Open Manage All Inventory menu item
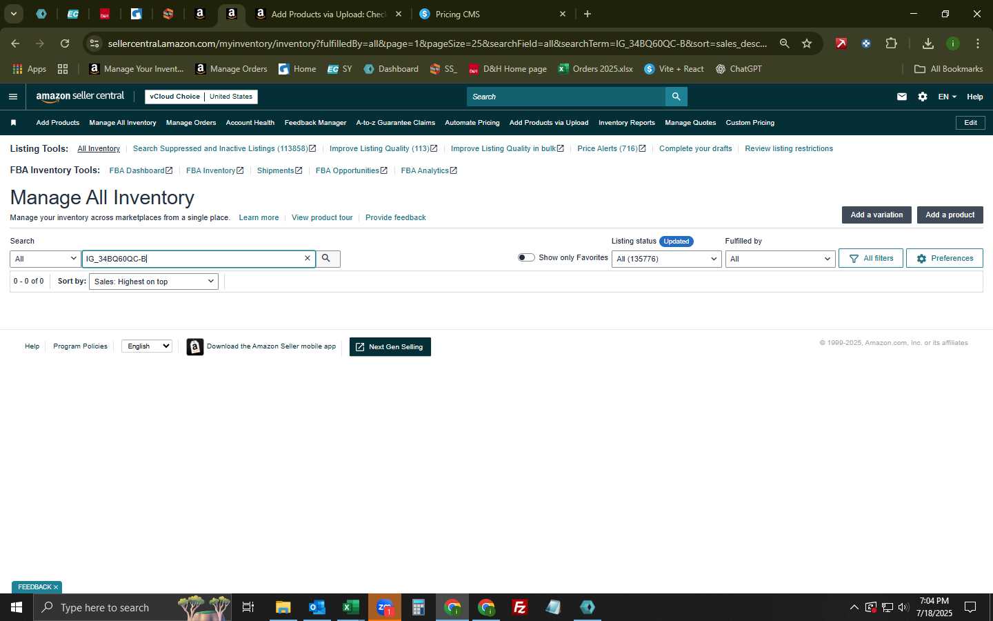This screenshot has height=621, width=993. (x=123, y=123)
